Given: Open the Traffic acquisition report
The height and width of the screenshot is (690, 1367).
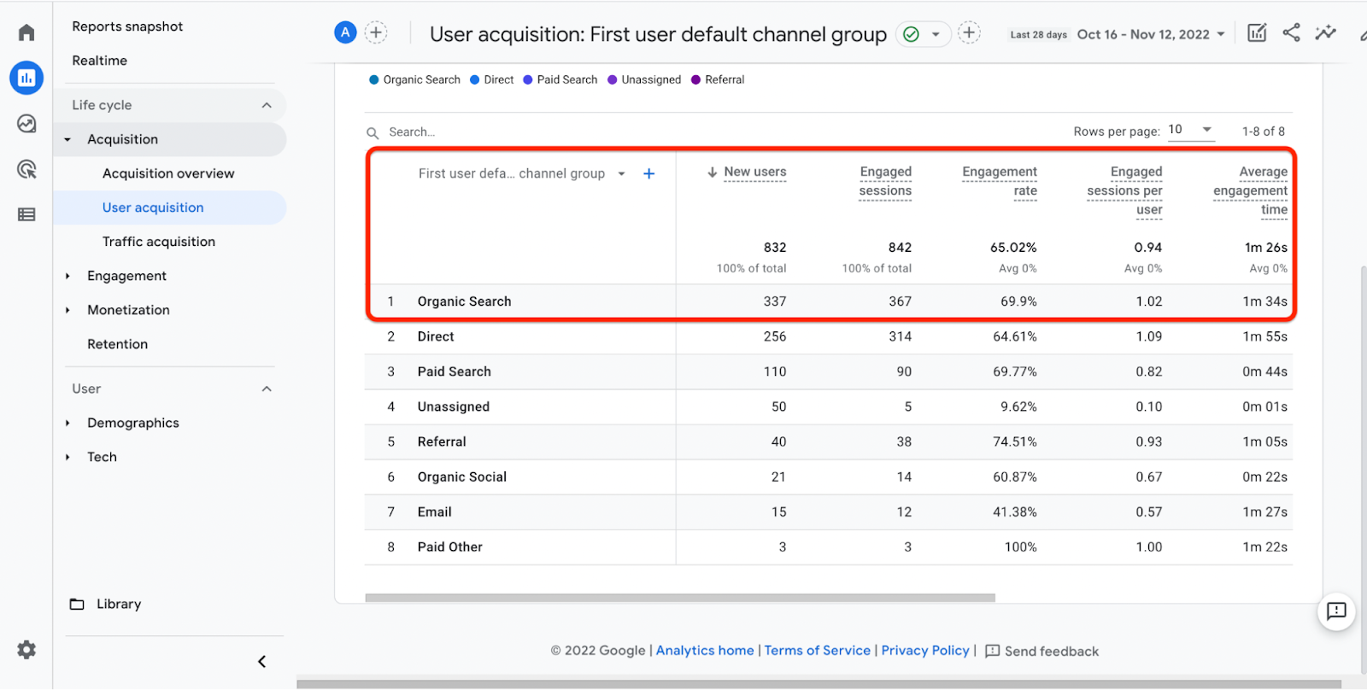Looking at the screenshot, I should (x=159, y=242).
